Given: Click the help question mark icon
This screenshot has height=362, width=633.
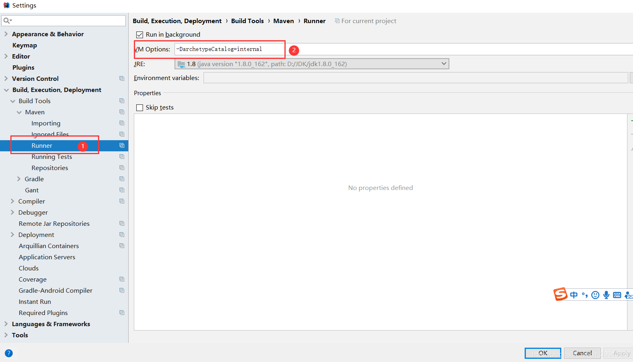Looking at the screenshot, I should click(9, 353).
